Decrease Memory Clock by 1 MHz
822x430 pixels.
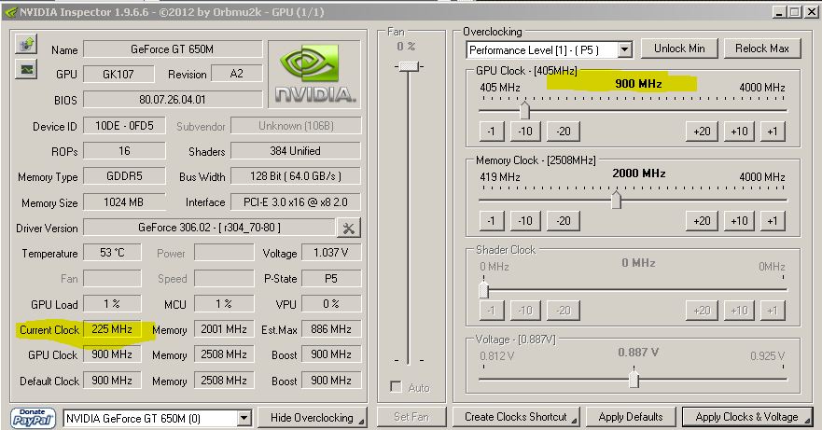coord(491,221)
